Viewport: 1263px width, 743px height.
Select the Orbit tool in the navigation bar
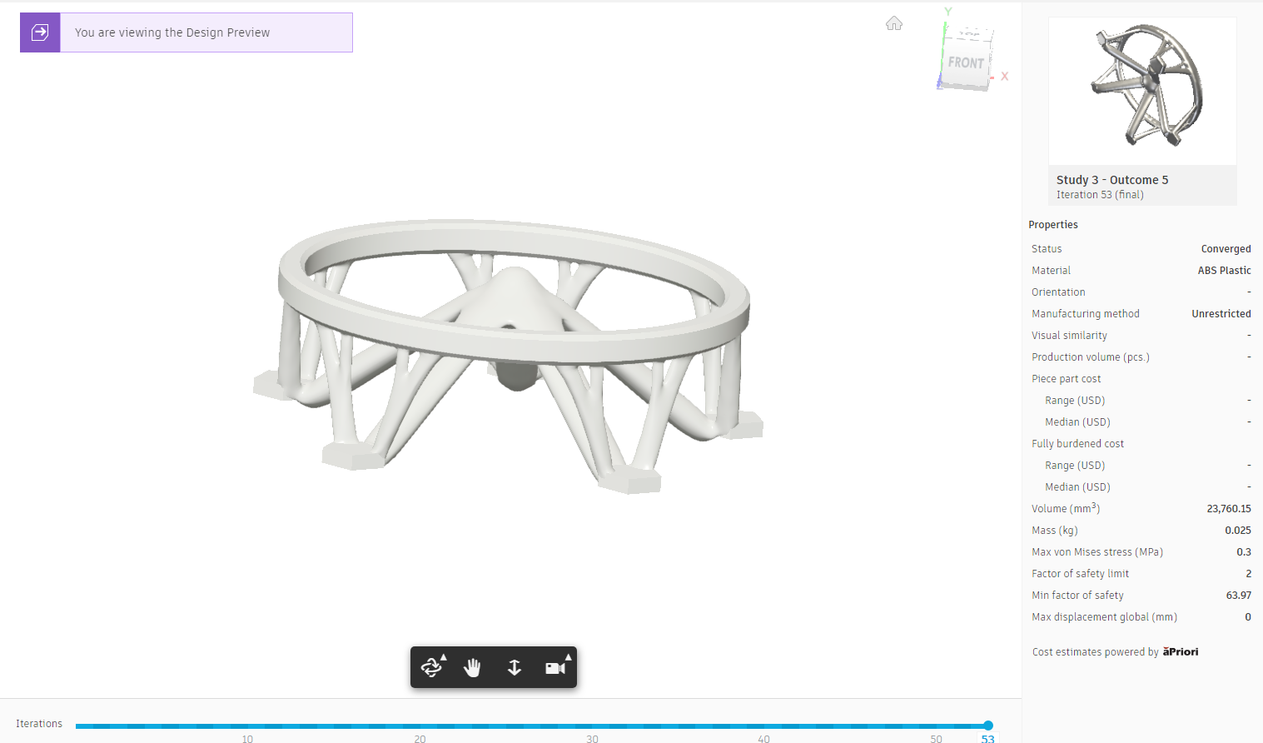[x=433, y=667]
